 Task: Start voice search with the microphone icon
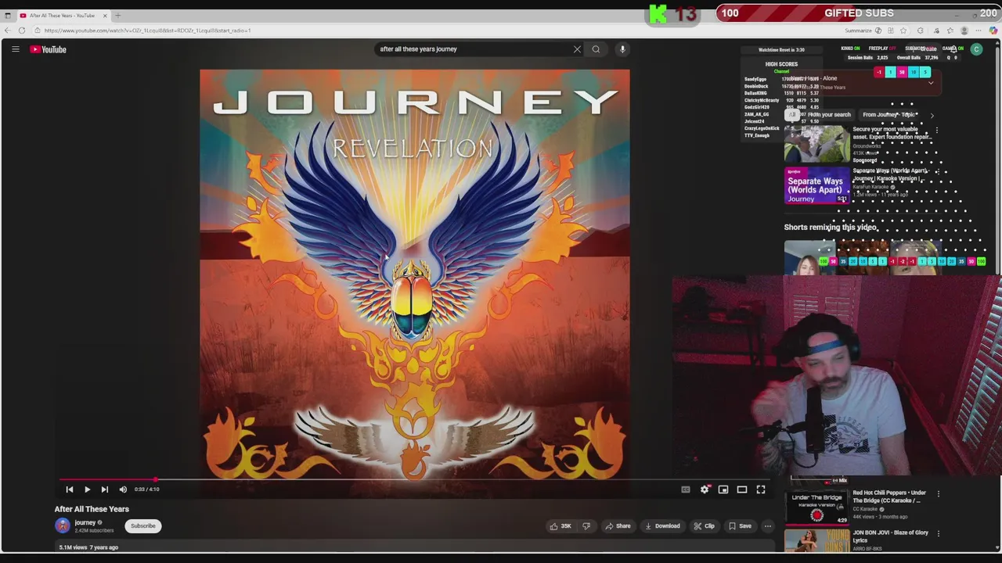(622, 49)
